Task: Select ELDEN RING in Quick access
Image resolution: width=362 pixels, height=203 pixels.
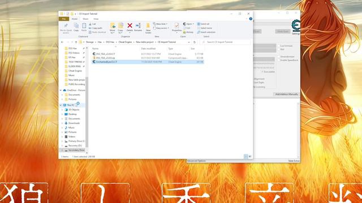Action: (74, 67)
